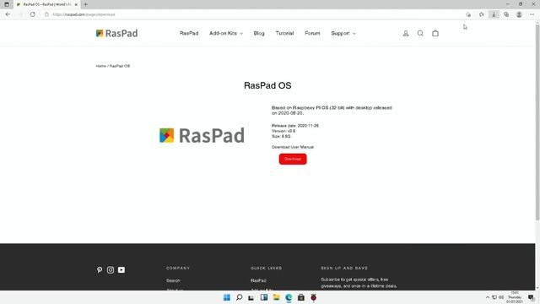This screenshot has height=304, width=540.
Task: Expand the Support dropdown menu
Action: point(343,34)
